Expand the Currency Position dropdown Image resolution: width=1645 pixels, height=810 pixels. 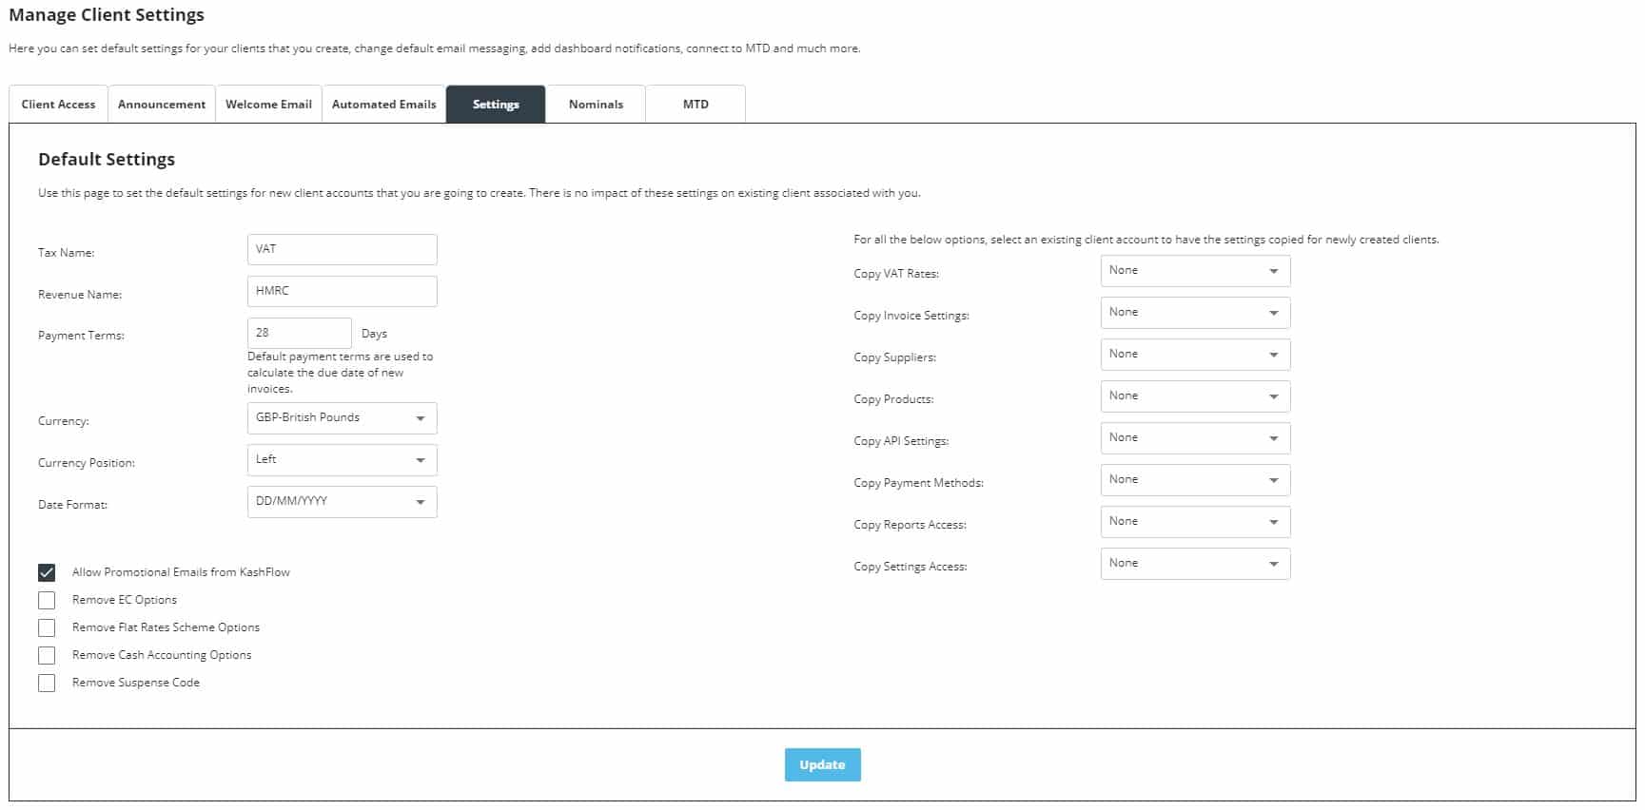coord(342,460)
